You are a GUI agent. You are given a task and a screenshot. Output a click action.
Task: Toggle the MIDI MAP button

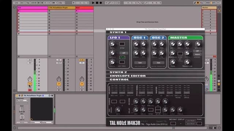[x=173, y=123]
